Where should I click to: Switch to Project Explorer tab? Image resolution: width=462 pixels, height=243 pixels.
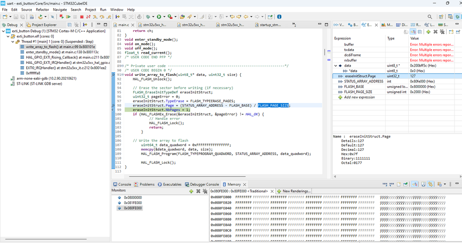[x=42, y=25]
